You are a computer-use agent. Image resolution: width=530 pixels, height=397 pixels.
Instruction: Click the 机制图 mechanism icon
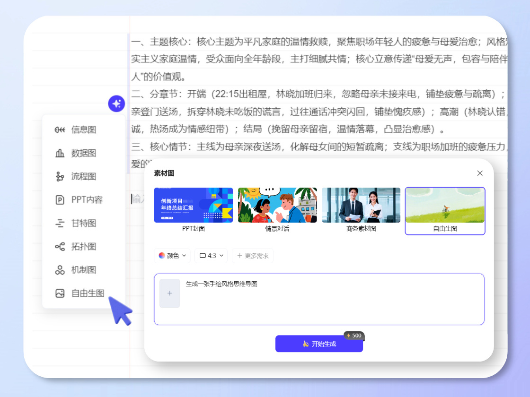click(60, 270)
